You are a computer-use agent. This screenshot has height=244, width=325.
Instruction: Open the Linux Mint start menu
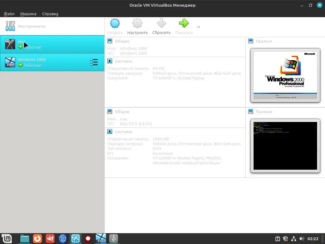tap(7, 238)
